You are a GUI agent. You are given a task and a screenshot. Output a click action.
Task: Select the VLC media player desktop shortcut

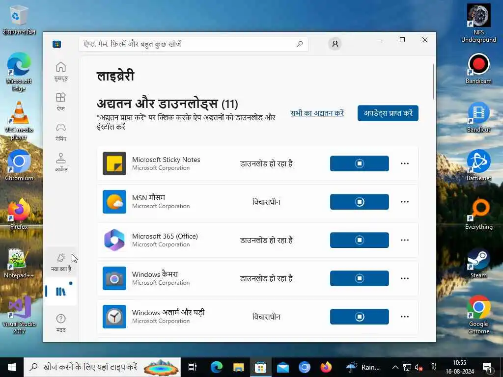click(19, 121)
